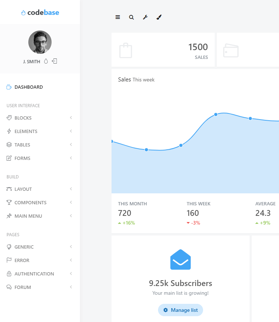Click the wallet icon in the second card
This screenshot has height=322, width=279.
coord(231,51)
